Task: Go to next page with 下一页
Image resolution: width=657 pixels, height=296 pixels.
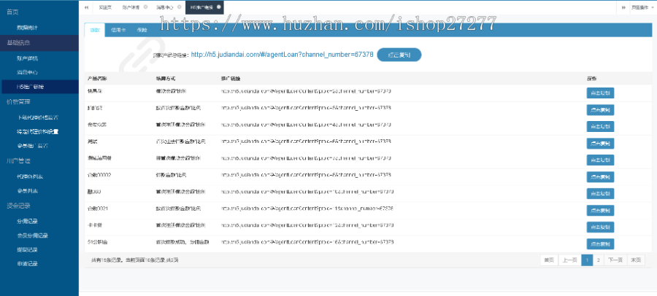Action: [615, 260]
